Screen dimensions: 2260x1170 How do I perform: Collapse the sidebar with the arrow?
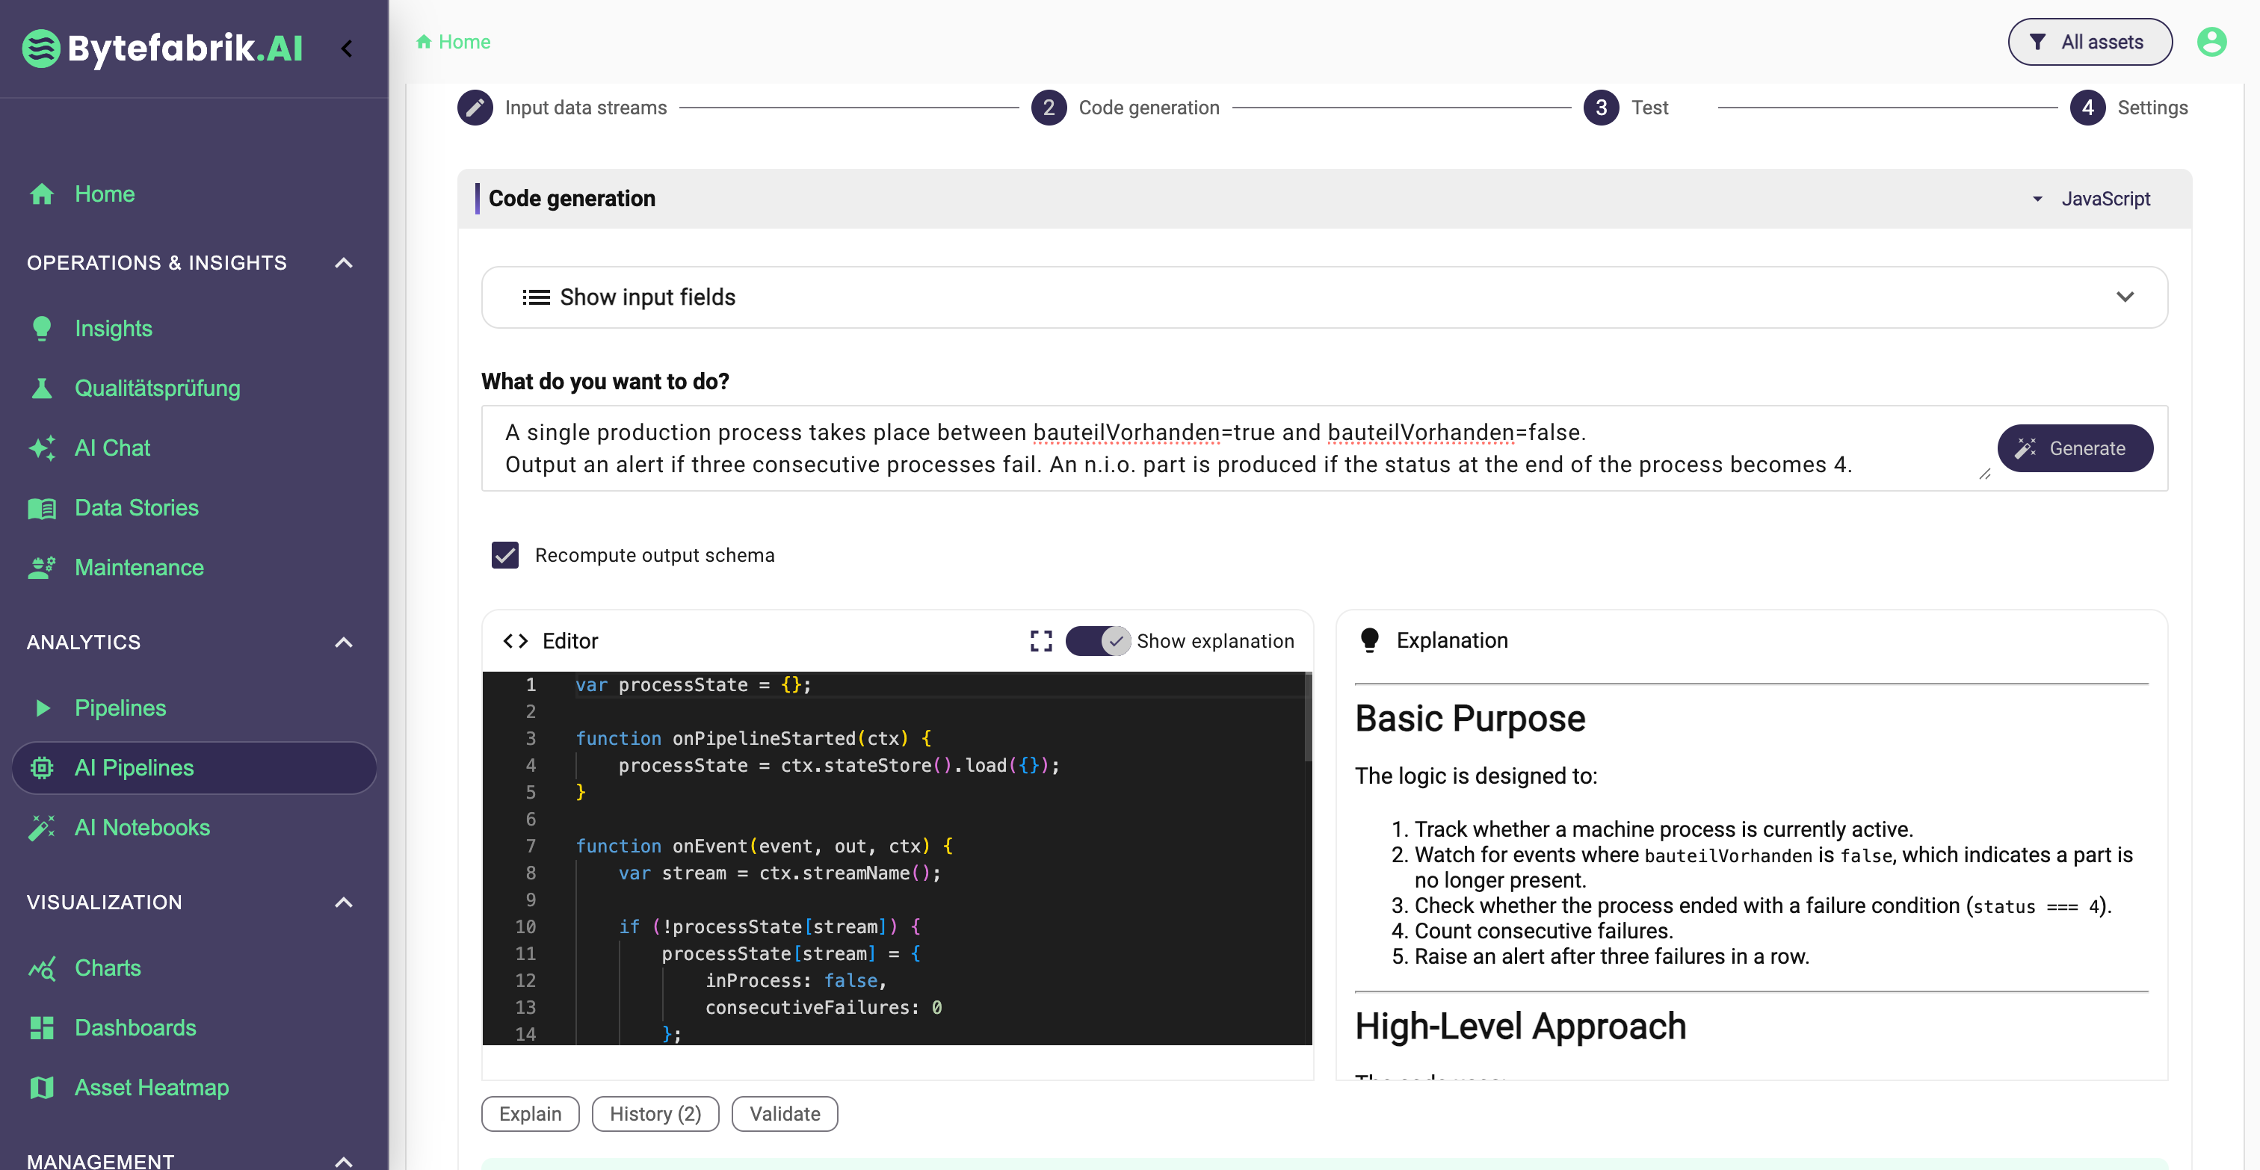347,49
